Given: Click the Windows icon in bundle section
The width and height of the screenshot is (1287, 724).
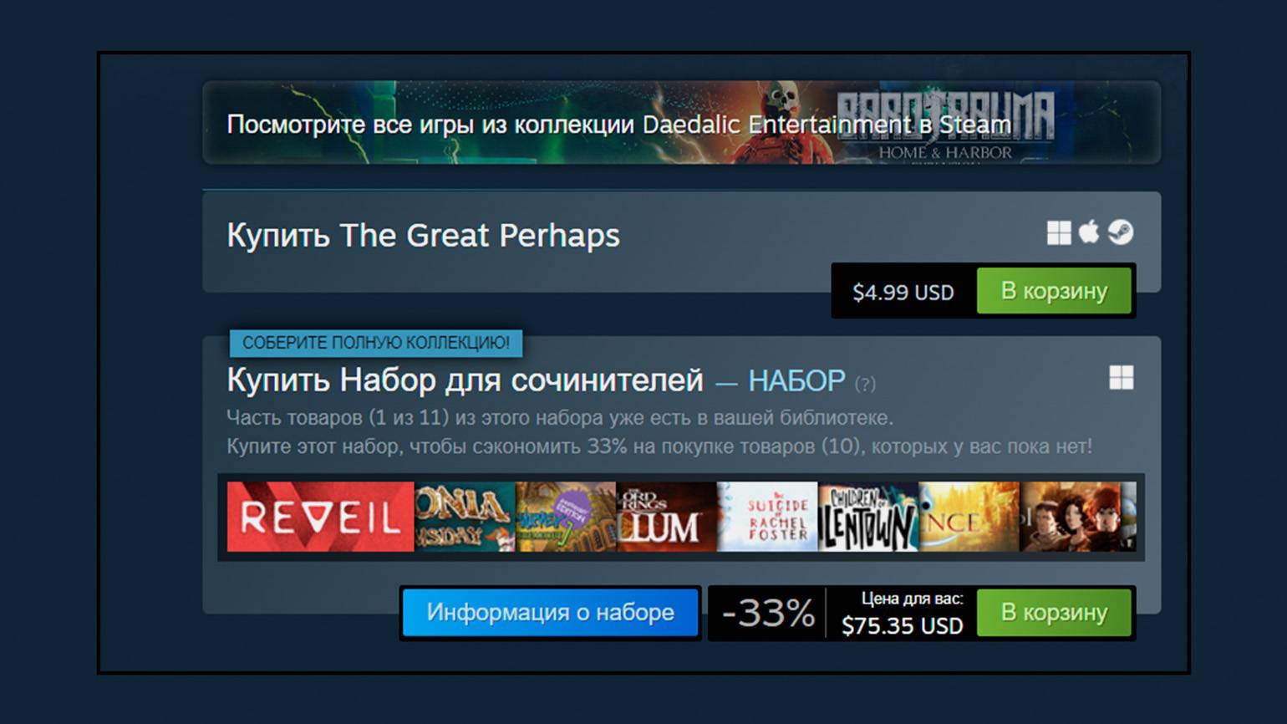Looking at the screenshot, I should click(x=1122, y=378).
